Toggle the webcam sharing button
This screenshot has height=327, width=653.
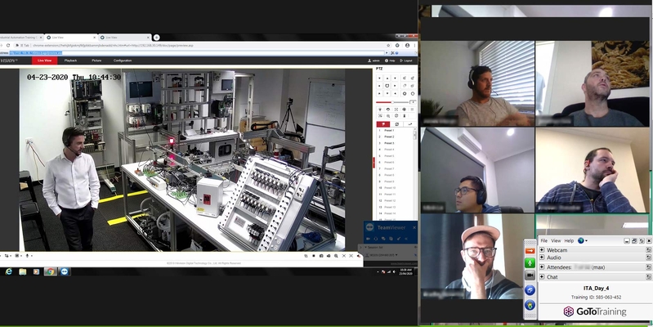point(530,275)
